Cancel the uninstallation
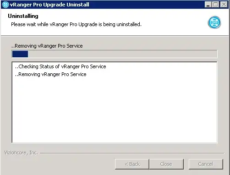The height and width of the screenshot is (175, 230). click(x=206, y=164)
